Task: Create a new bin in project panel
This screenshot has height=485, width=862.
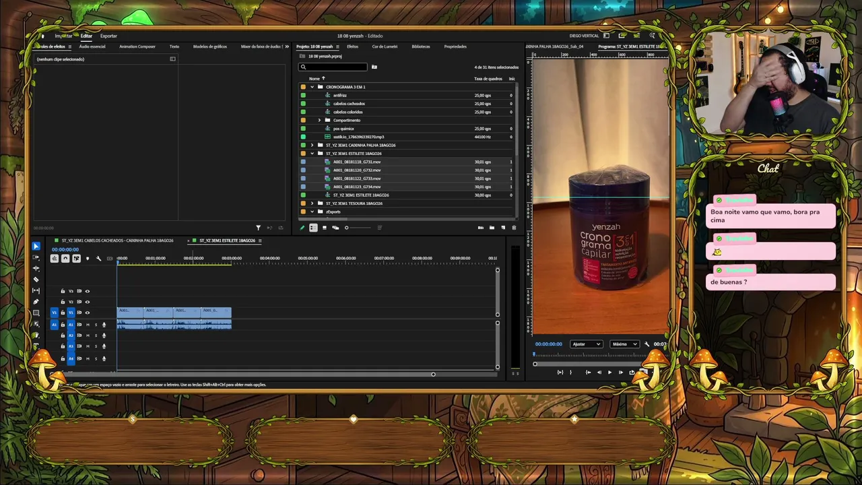Action: [492, 228]
